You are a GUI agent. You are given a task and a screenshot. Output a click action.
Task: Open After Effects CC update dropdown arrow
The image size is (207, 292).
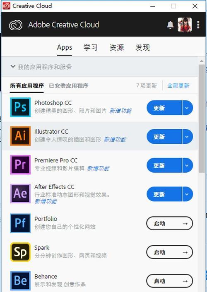187,194
